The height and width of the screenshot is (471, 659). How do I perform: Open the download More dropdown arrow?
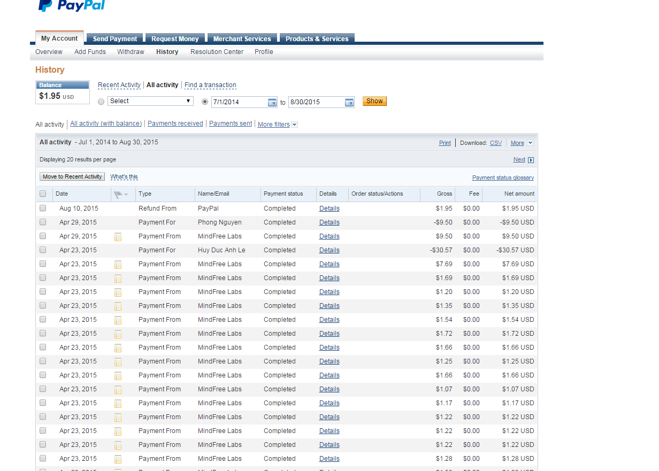click(530, 143)
